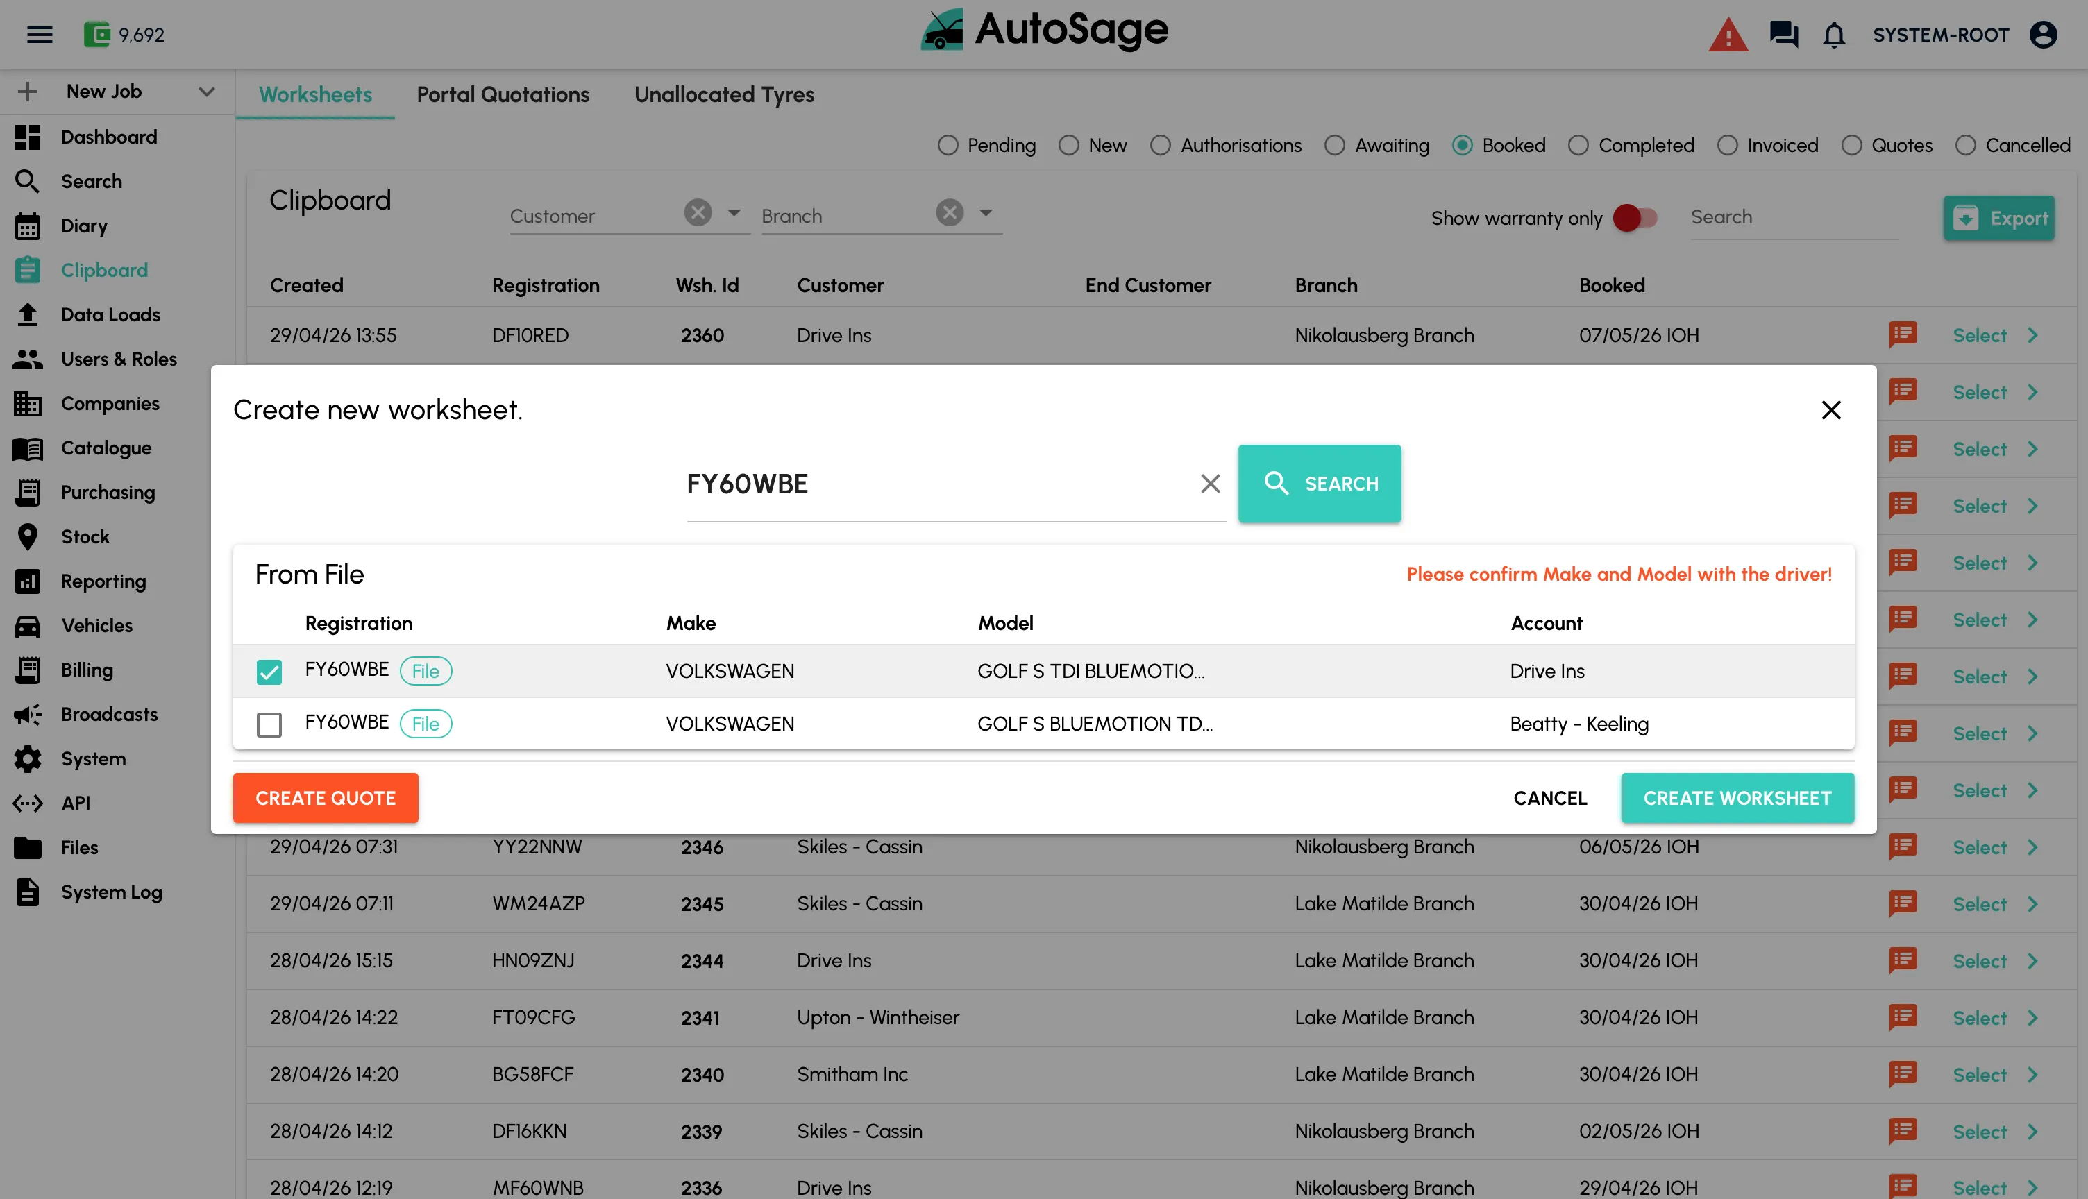
Task: Click the Billing invoice icon
Action: pos(28,670)
